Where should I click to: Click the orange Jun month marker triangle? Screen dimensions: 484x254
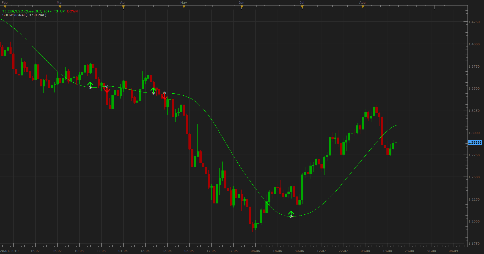point(242,7)
